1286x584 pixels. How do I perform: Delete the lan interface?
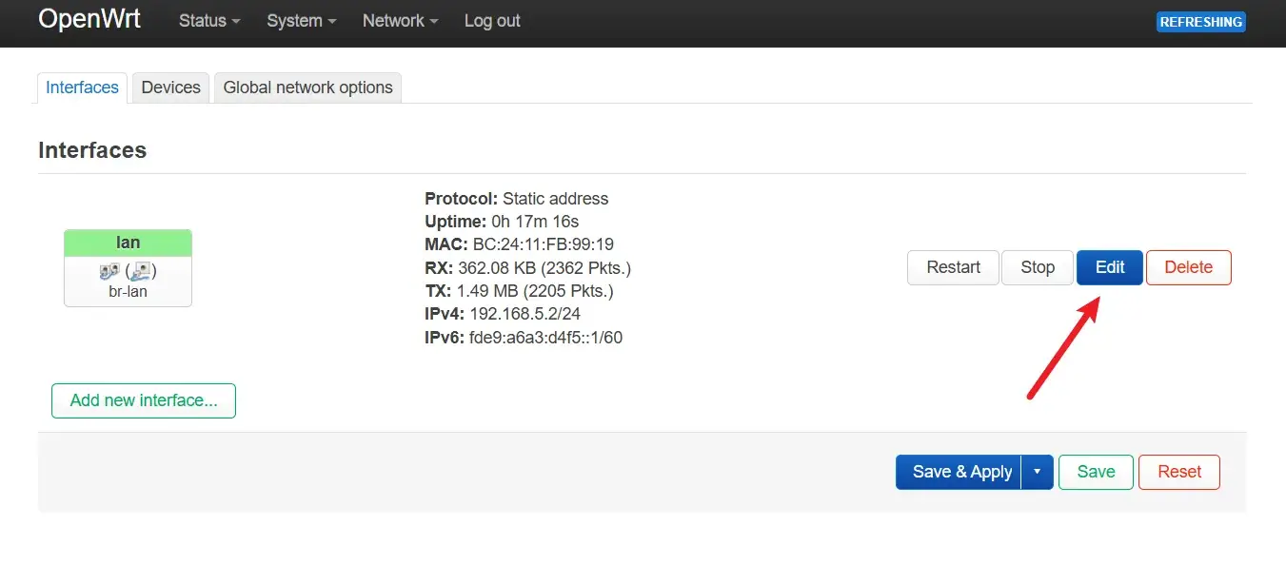tap(1188, 267)
